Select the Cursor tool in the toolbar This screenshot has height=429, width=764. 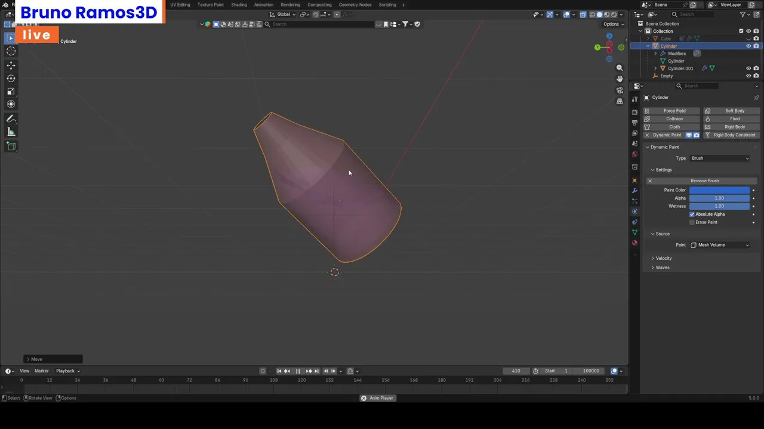[11, 51]
